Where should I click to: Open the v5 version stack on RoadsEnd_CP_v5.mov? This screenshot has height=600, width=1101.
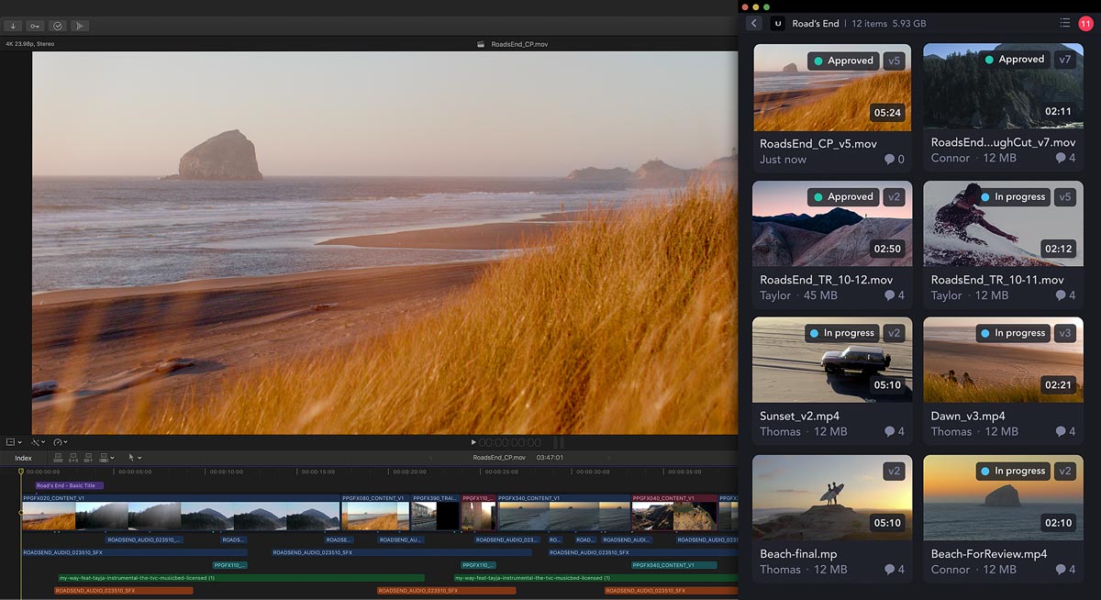[x=895, y=61]
